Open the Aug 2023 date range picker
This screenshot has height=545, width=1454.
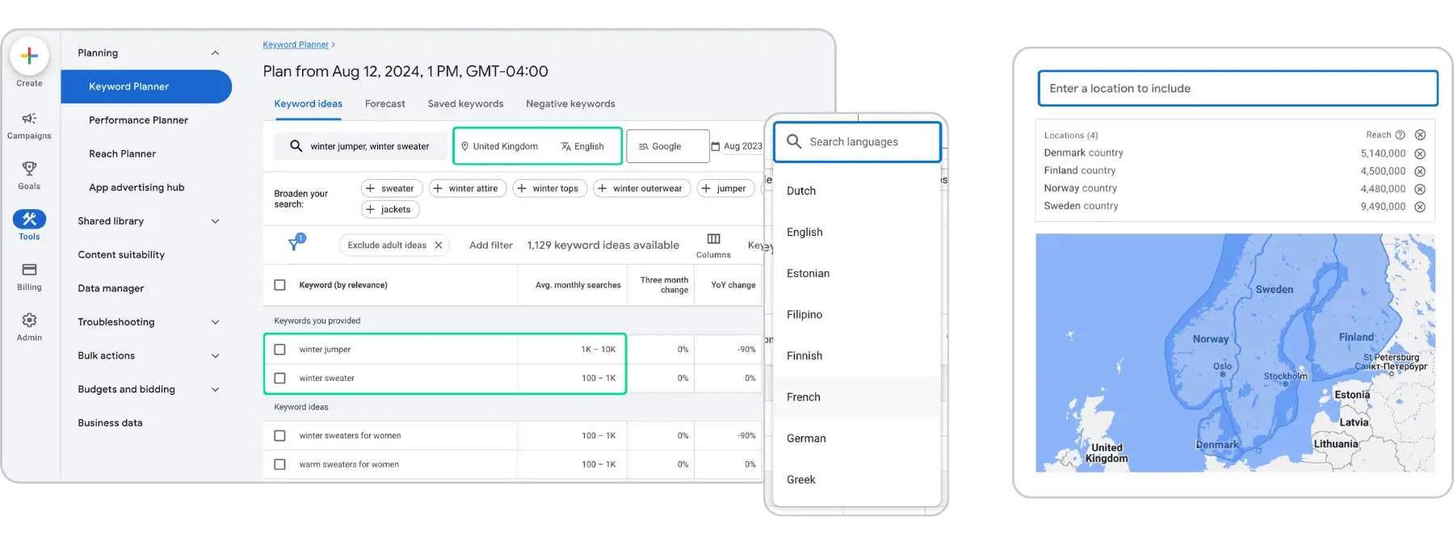click(737, 146)
